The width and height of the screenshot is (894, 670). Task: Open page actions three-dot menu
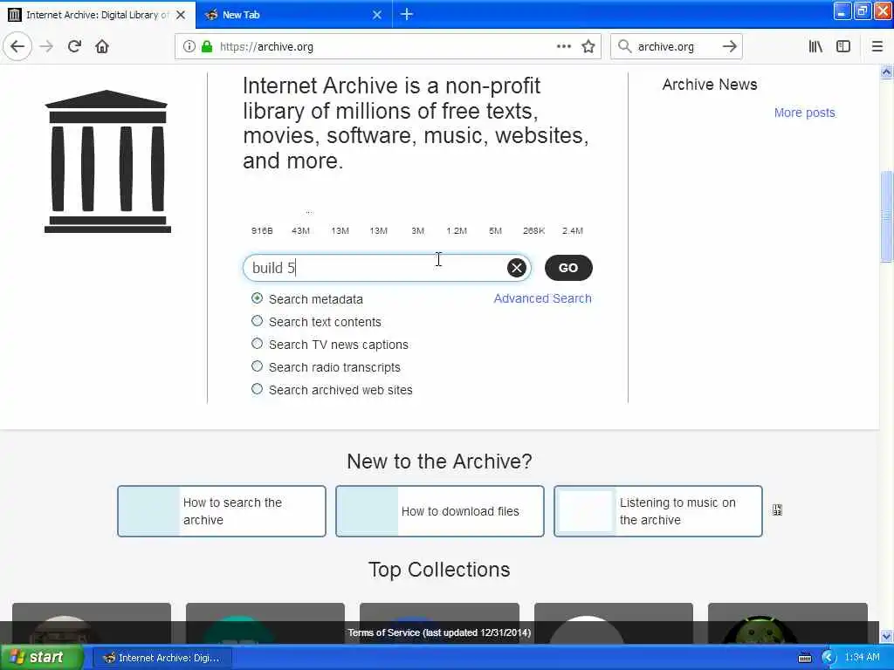563,46
